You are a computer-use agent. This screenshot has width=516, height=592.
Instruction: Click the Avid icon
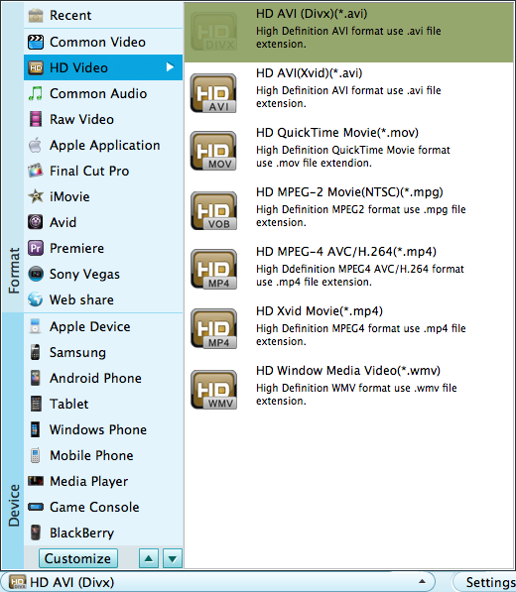36,222
